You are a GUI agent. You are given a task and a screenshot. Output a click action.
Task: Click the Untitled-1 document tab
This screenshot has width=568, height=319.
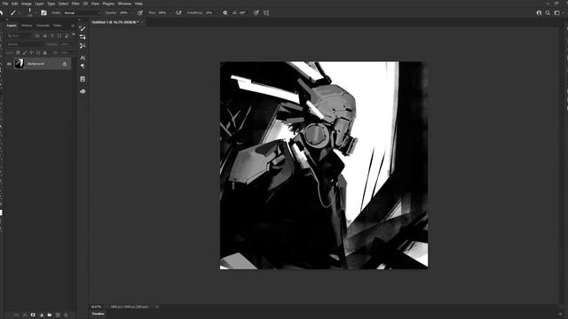pos(115,22)
